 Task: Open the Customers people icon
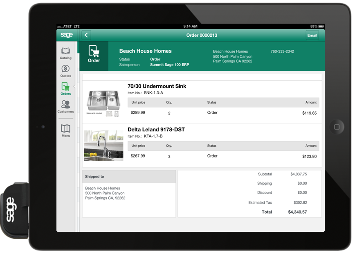pos(65,105)
